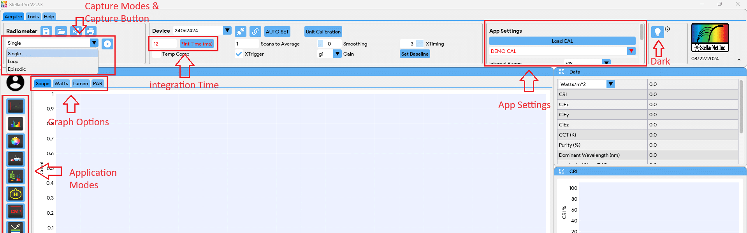Click the save disk icon beside Radiometer
The image size is (747, 233).
click(x=46, y=31)
